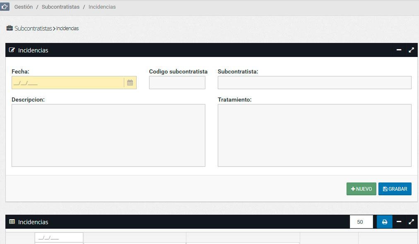Screen dimensions: 419x244
Task: Focus the Codigo subcontratista field
Action: pyautogui.click(x=177, y=83)
